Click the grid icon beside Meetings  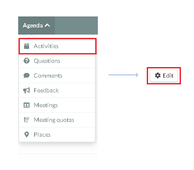[27, 105]
